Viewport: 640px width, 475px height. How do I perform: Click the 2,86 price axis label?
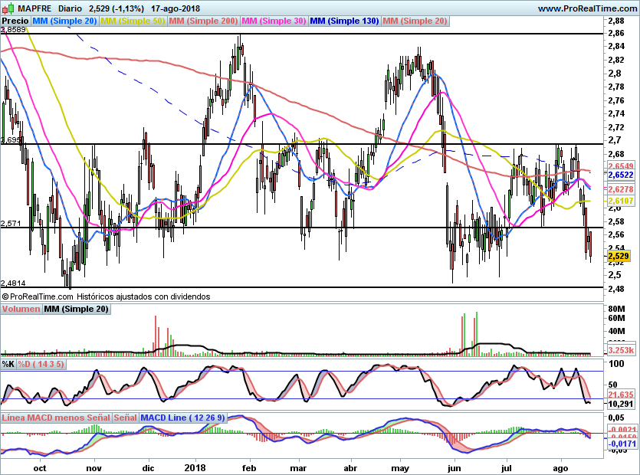[615, 34]
